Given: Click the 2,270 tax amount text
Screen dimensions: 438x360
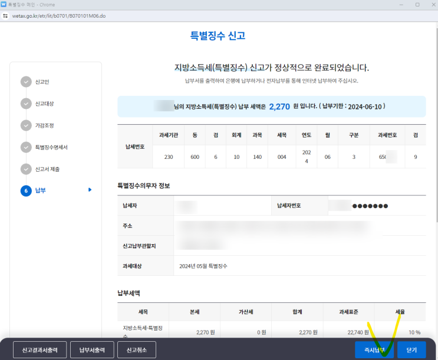Looking at the screenshot, I should (279, 106).
